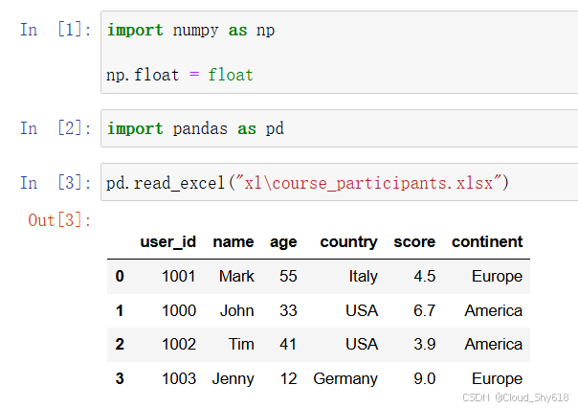The width and height of the screenshot is (578, 408).
Task: Click the user_id cell 1002
Action: [x=179, y=344]
